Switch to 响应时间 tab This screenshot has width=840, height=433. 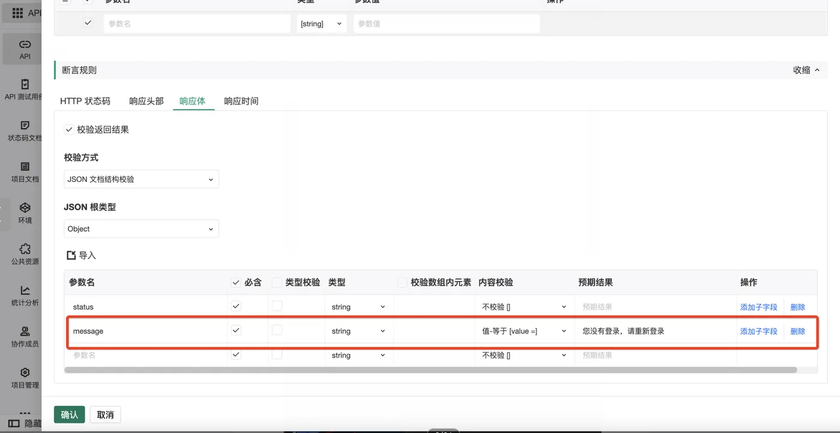point(241,101)
